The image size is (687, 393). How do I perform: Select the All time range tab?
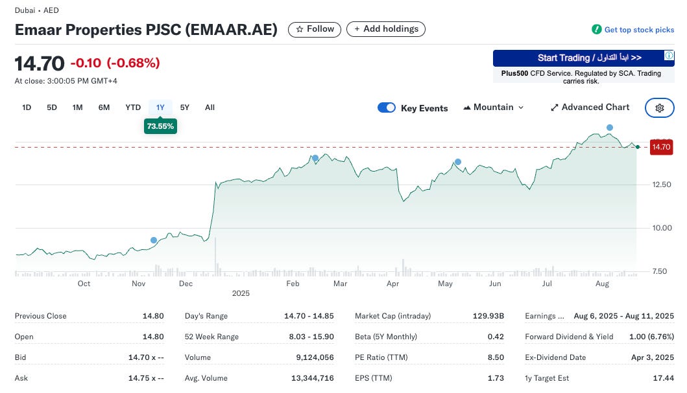(210, 107)
